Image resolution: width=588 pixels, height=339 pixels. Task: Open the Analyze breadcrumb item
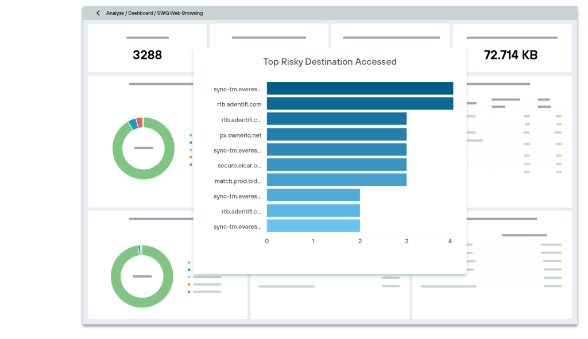115,13
